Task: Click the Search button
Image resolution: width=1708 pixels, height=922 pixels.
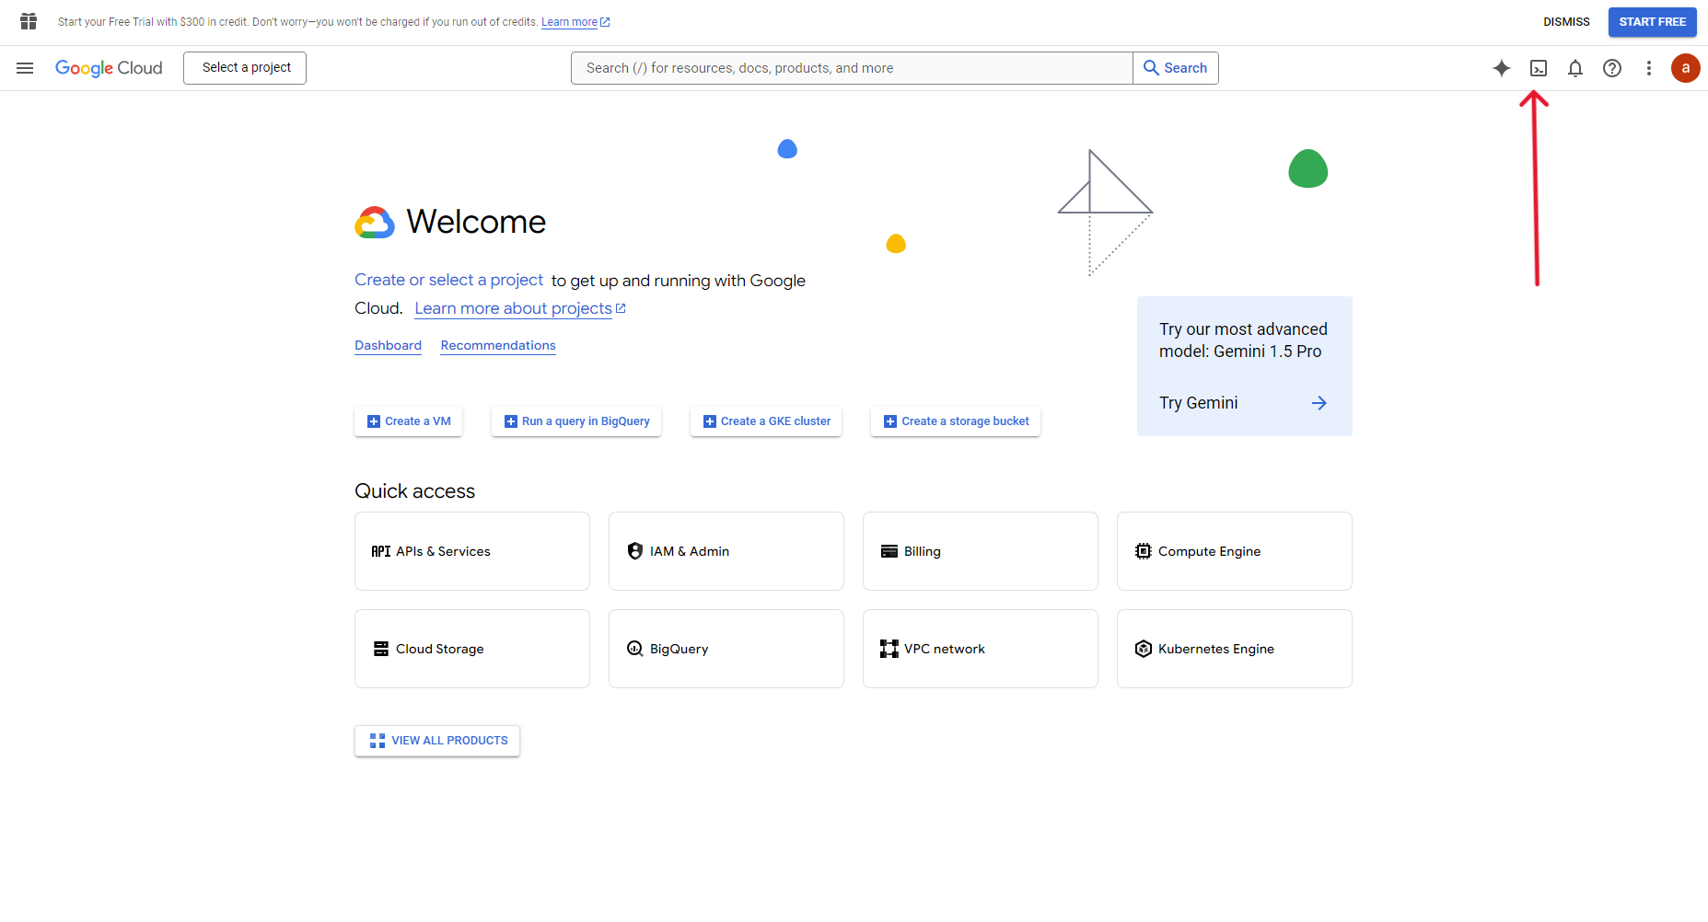Action: click(x=1176, y=68)
